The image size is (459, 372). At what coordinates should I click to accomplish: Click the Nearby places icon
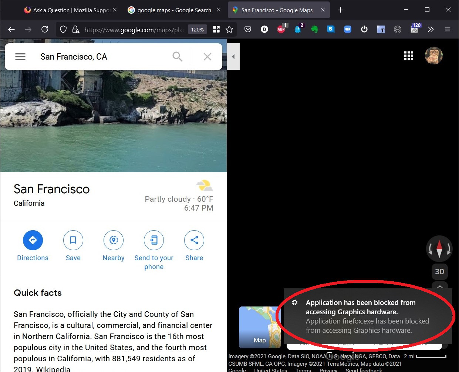click(114, 240)
